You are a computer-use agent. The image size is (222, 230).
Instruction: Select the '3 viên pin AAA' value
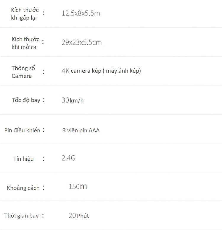[81, 131]
